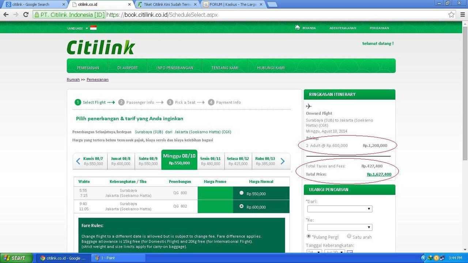This screenshot has height=263, width=468.
Task: Click the Total Price Rp.1,627,400 link
Action: coord(379,174)
